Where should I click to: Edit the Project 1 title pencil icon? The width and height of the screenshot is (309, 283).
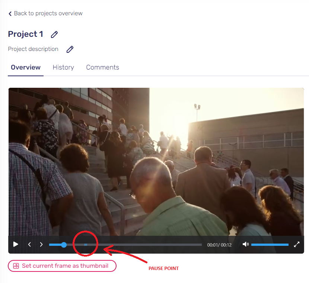[x=54, y=34]
